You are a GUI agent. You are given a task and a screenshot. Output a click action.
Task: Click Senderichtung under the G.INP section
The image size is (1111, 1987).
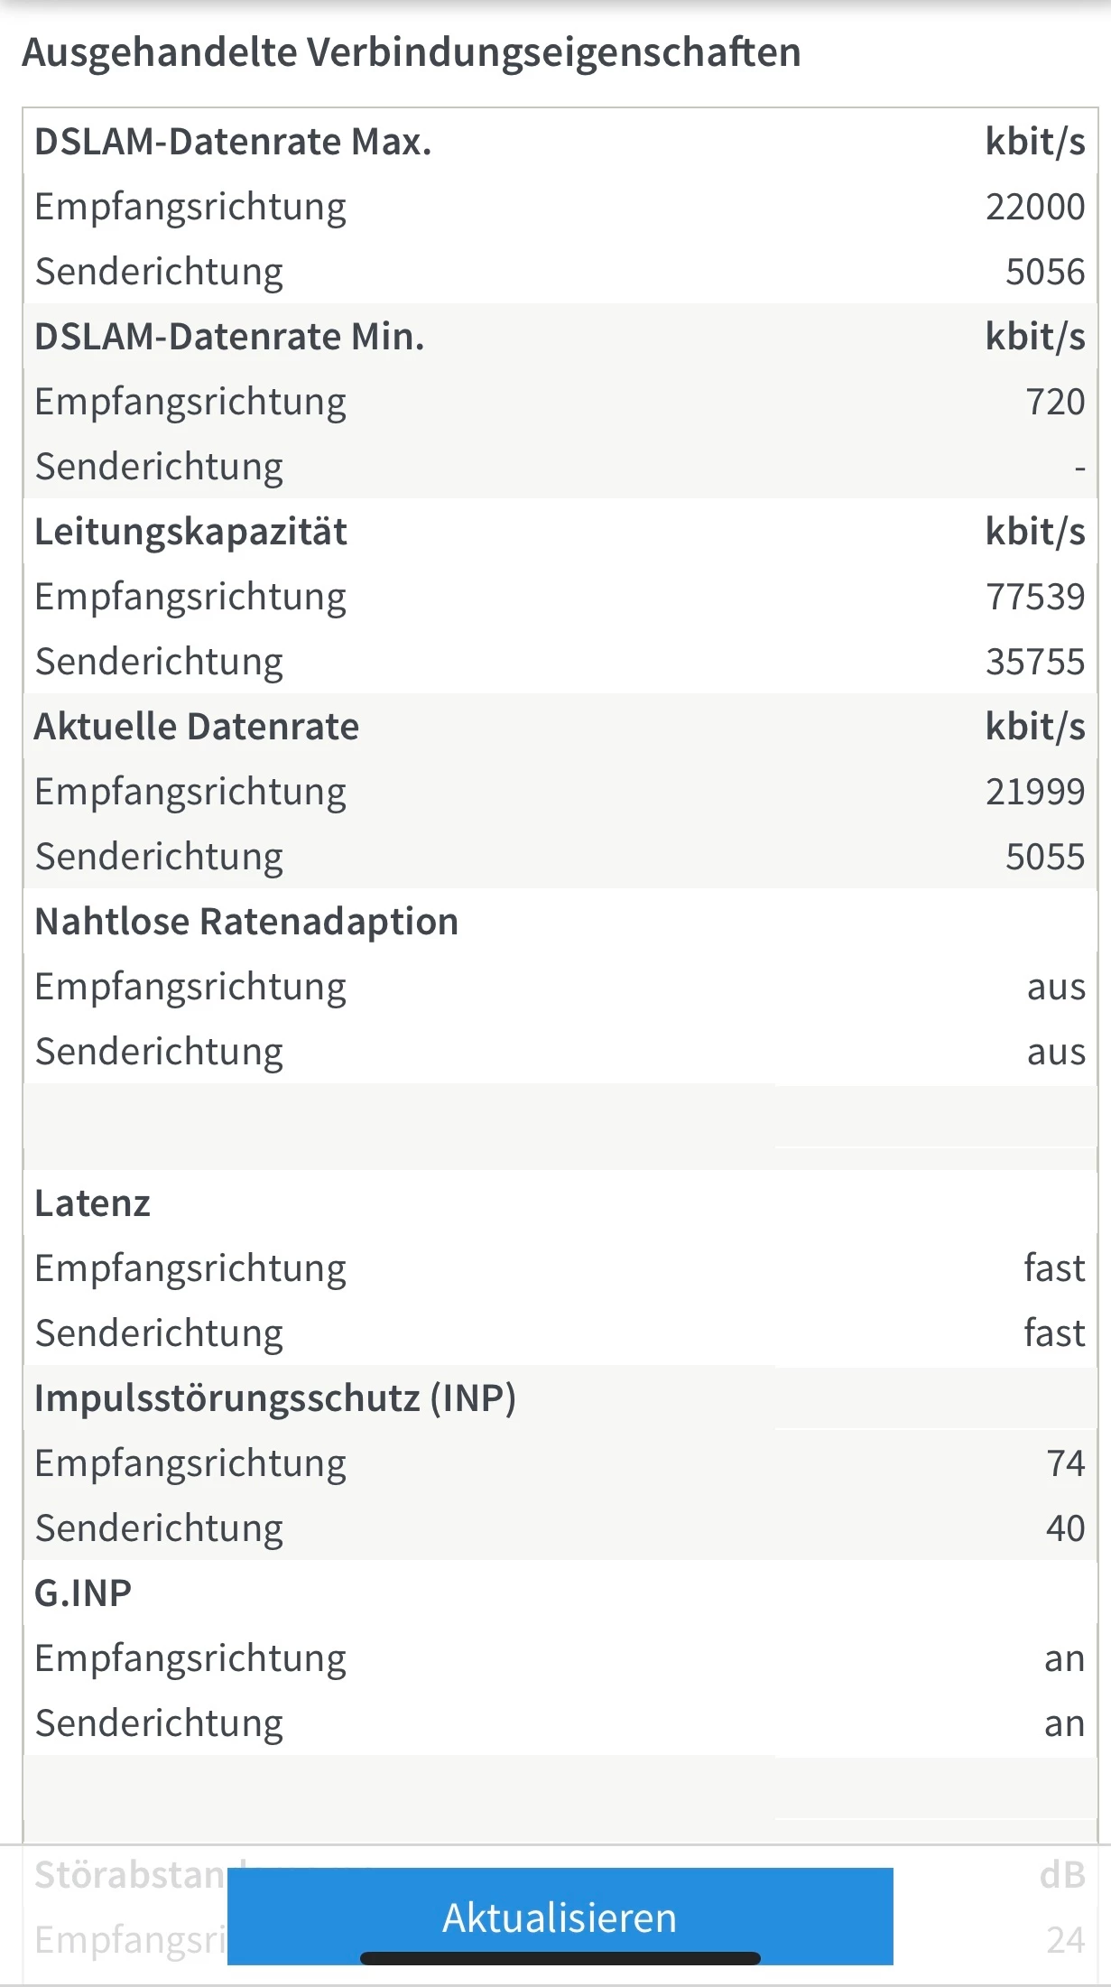[x=159, y=1723]
